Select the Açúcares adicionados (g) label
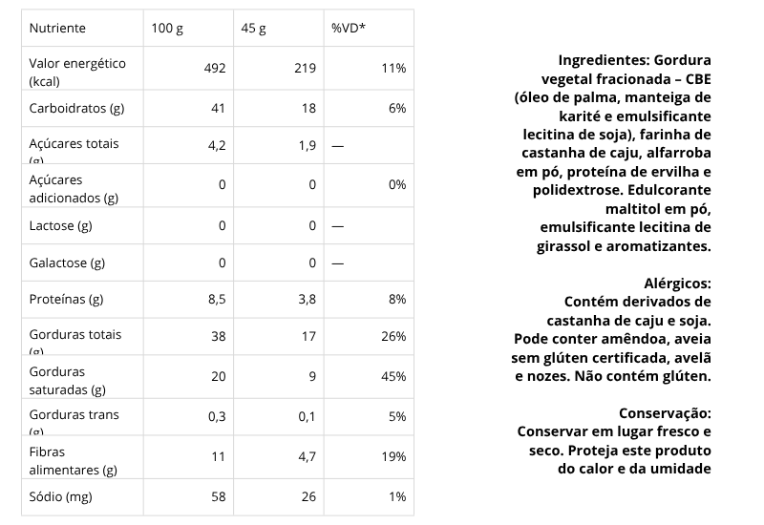Viewport: 764px width, 525px height. (74, 188)
